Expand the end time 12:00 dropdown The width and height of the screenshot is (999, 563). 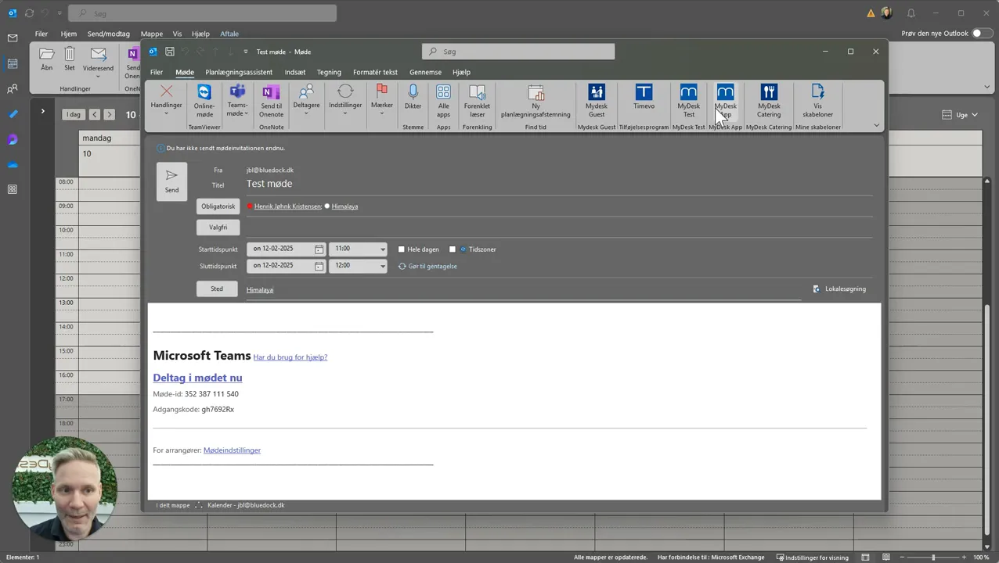click(382, 266)
